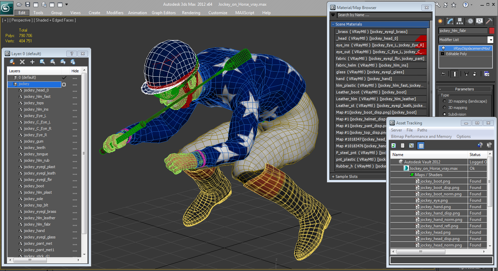Click the Search by Name field
Screen dimensions: 498x271
click(x=384, y=15)
